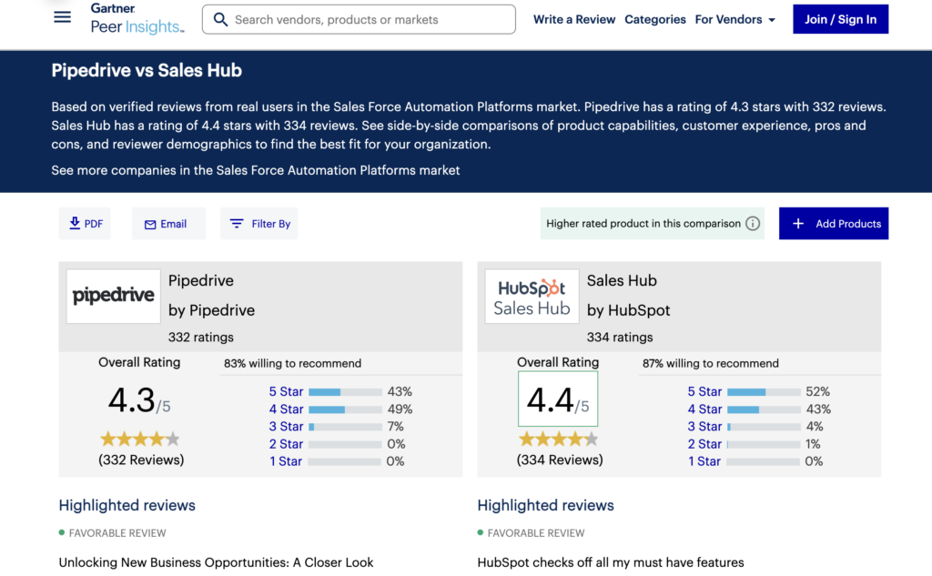Open 'HubSpot checks off all my must have' review
This screenshot has width=932, height=576.
(611, 562)
